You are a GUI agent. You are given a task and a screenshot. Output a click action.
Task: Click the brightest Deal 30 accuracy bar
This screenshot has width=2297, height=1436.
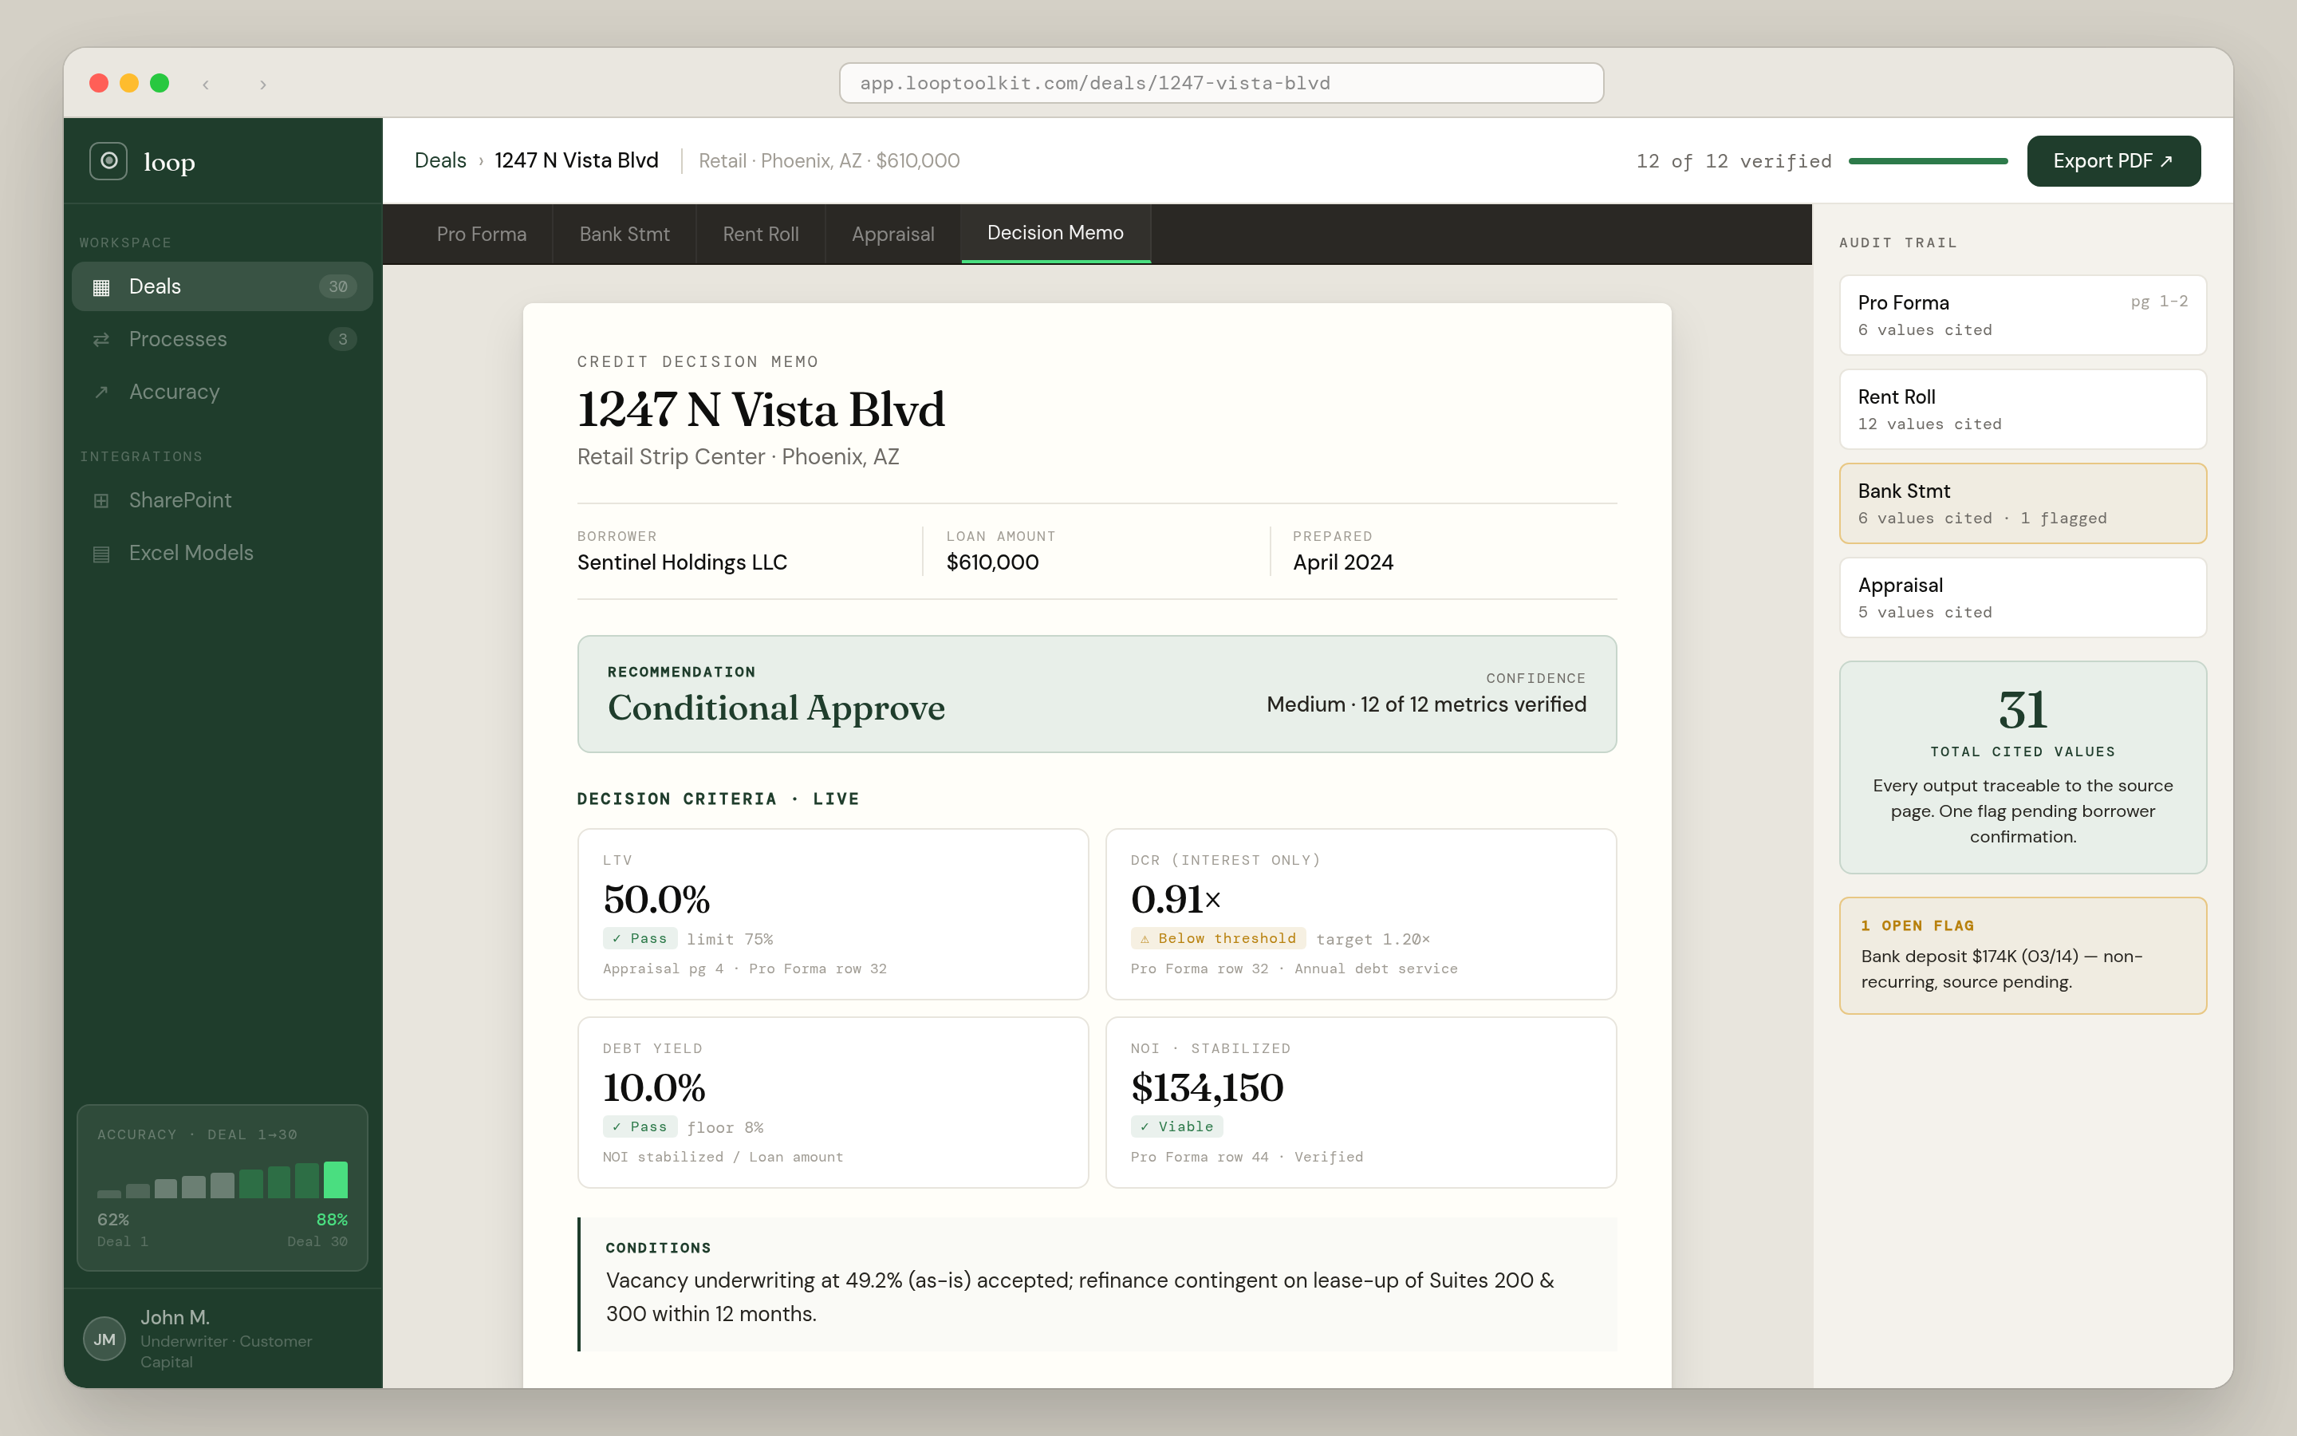335,1180
